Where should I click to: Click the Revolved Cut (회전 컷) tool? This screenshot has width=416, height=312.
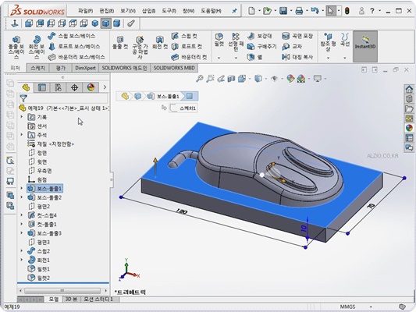tap(160, 42)
